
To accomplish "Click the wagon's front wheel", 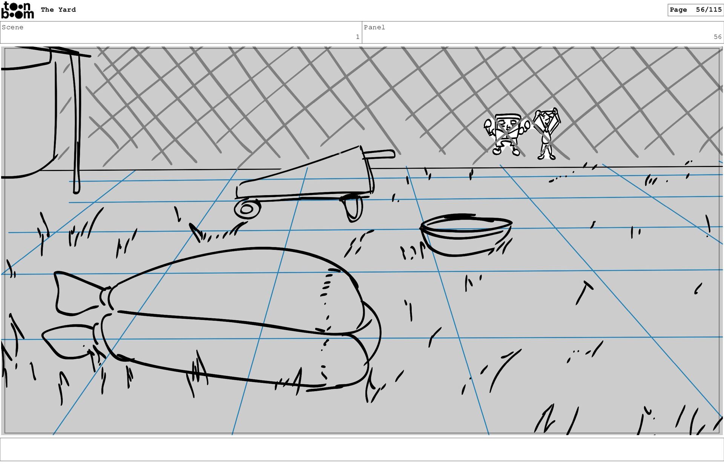I will [247, 210].
